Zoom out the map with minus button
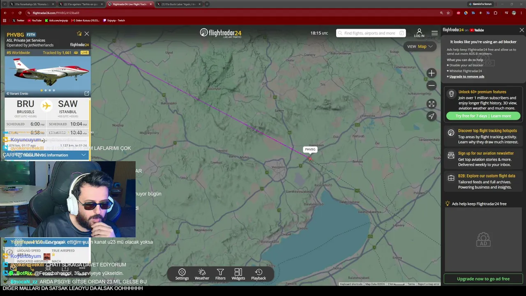The image size is (526, 296). click(431, 85)
